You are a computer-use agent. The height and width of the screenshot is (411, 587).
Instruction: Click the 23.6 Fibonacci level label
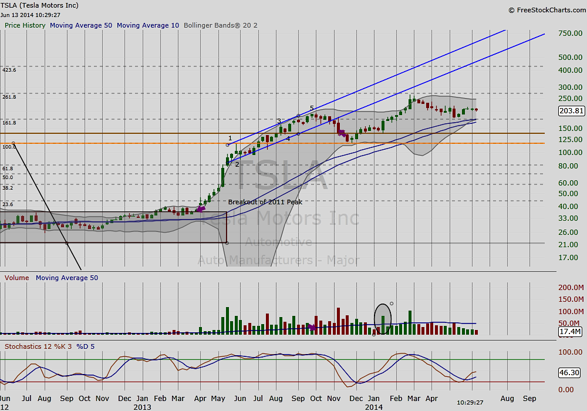(8, 204)
